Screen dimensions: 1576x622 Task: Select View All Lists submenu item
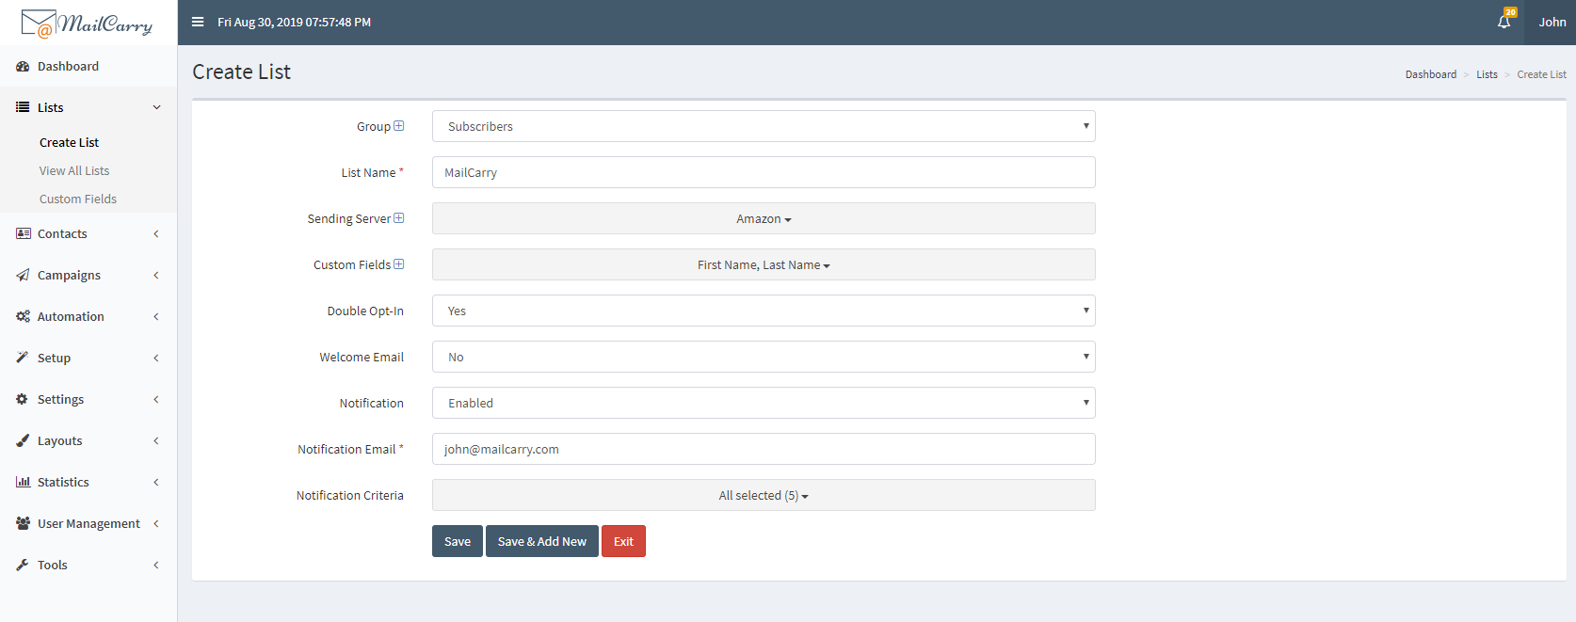pyautogui.click(x=74, y=170)
